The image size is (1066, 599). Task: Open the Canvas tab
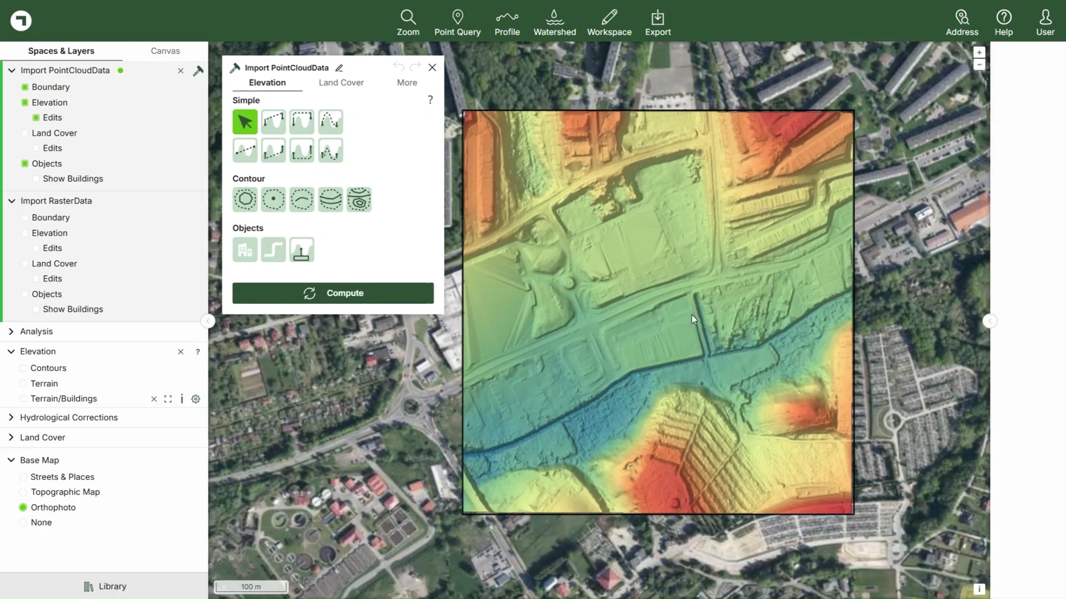pos(165,51)
